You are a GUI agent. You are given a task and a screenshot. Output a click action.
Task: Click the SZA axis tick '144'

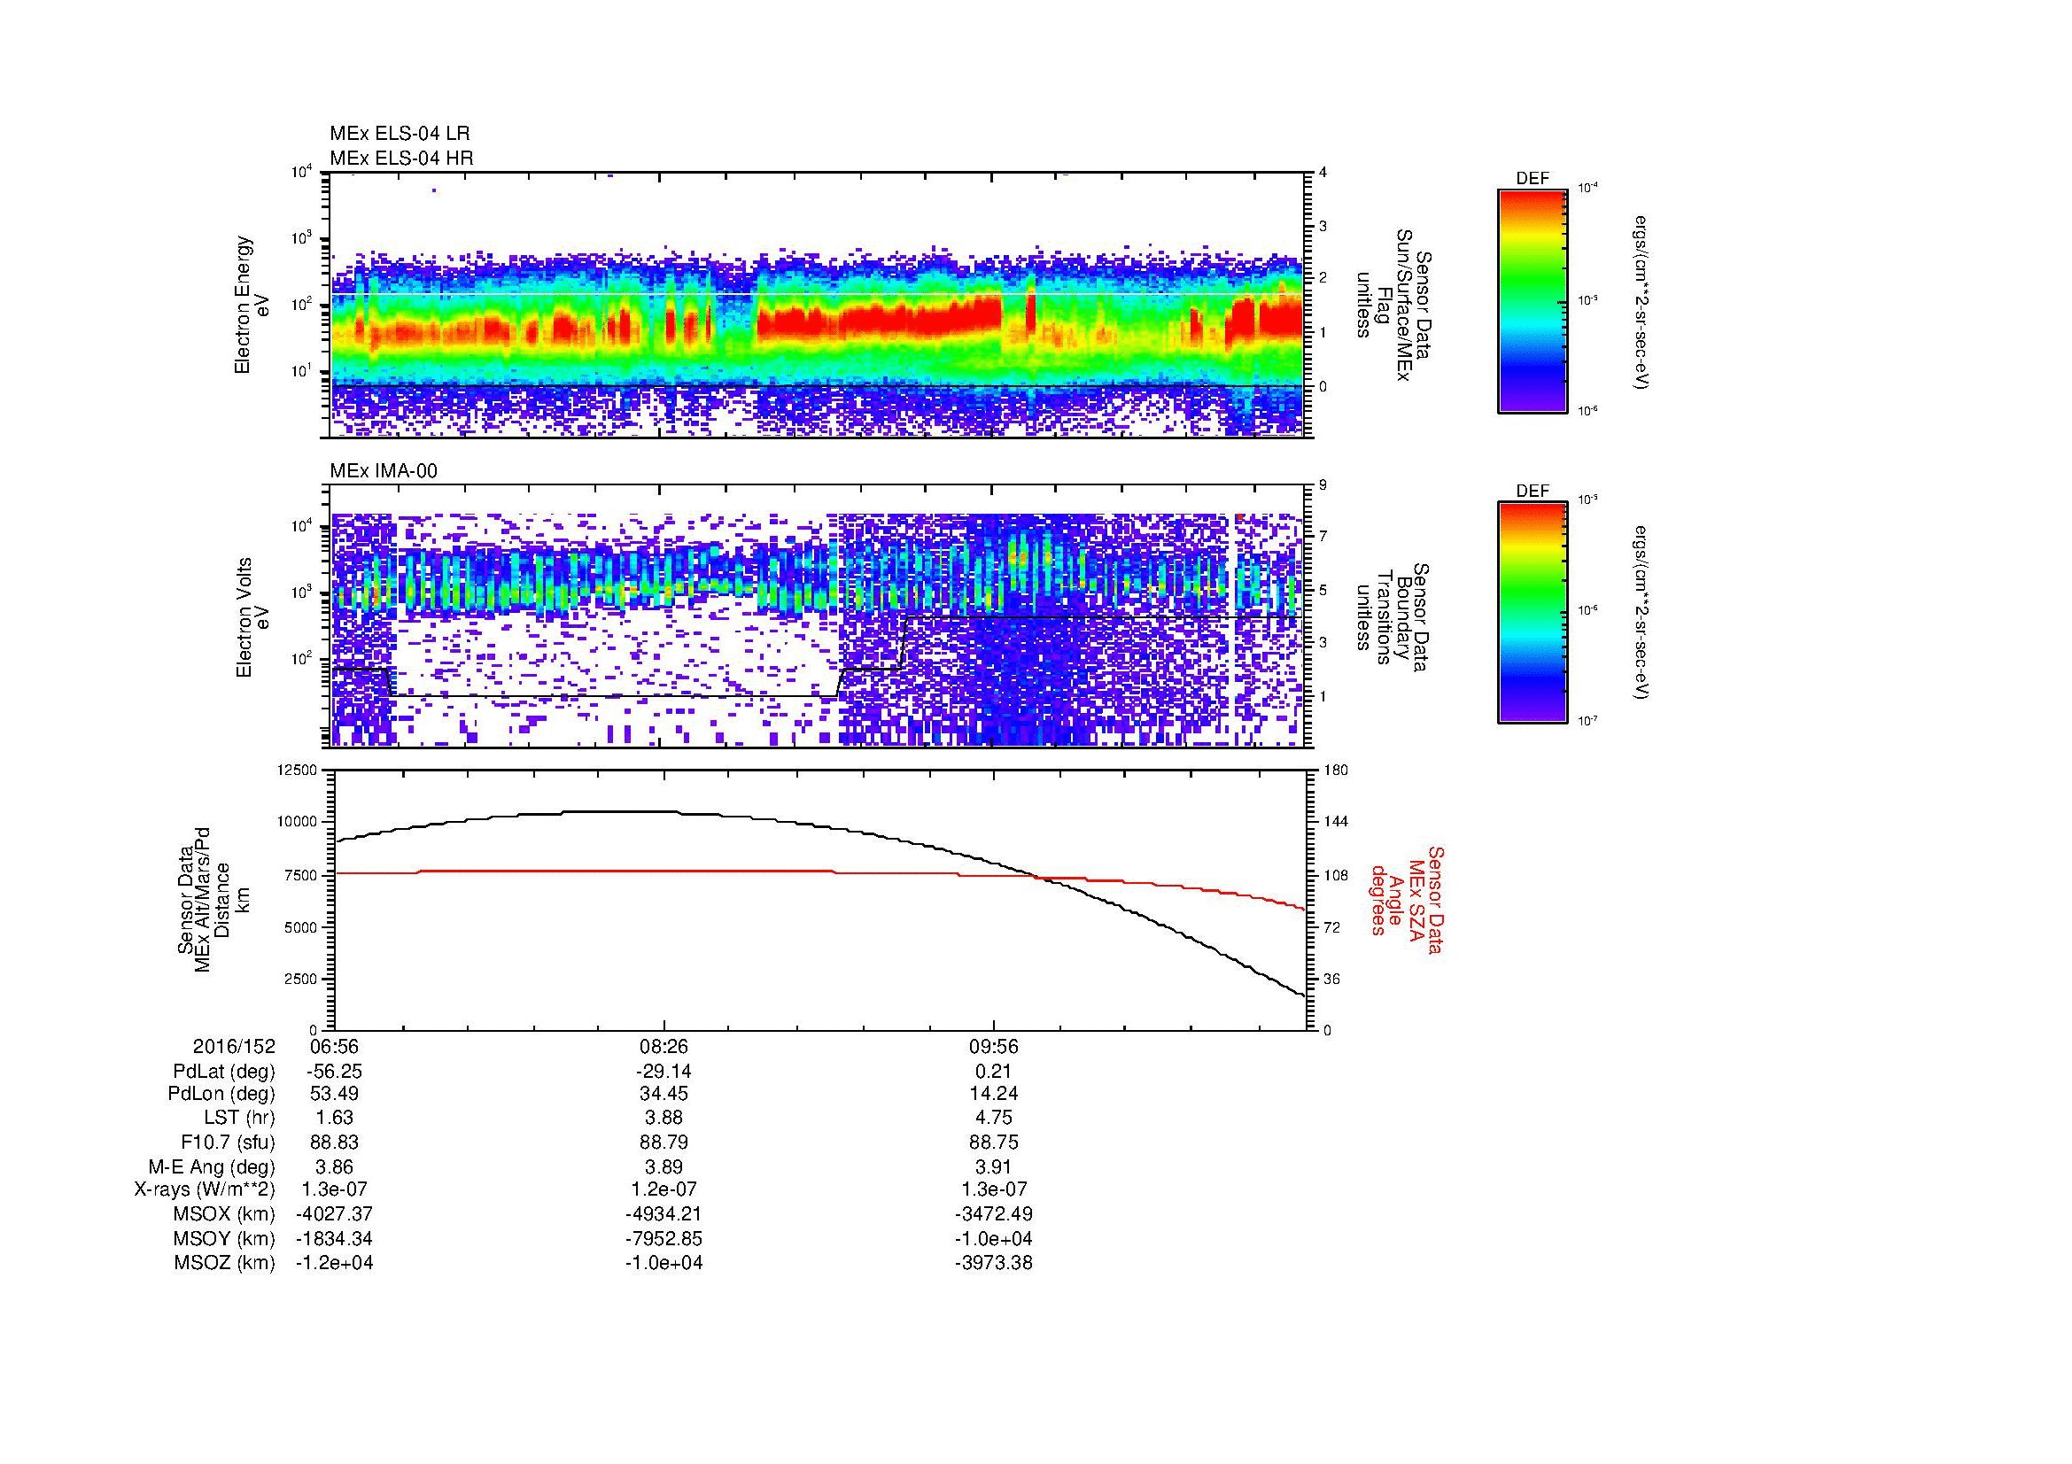[1335, 822]
